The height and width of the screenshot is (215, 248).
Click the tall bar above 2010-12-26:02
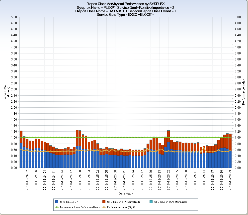(x=168, y=149)
